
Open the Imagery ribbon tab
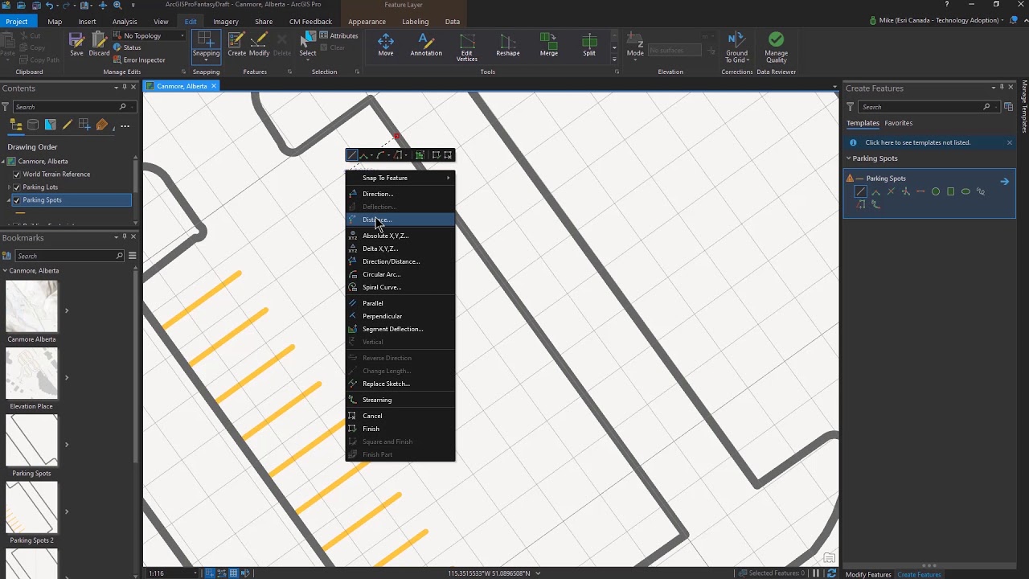[x=225, y=22]
